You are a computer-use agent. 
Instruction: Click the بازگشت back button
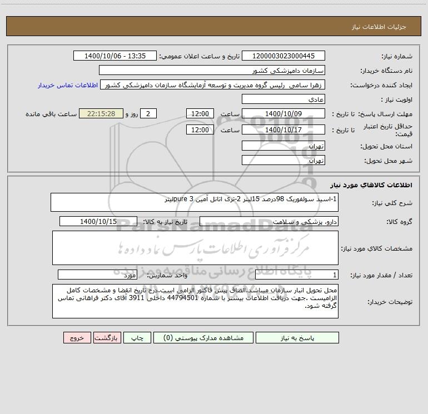(x=107, y=337)
